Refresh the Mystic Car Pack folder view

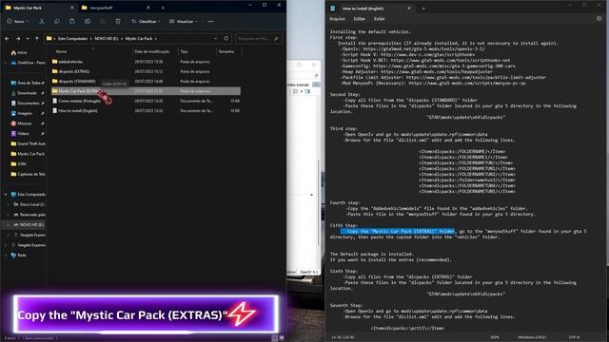click(226, 38)
